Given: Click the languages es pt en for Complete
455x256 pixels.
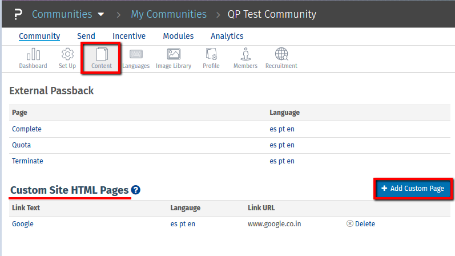Looking at the screenshot, I should point(282,129).
